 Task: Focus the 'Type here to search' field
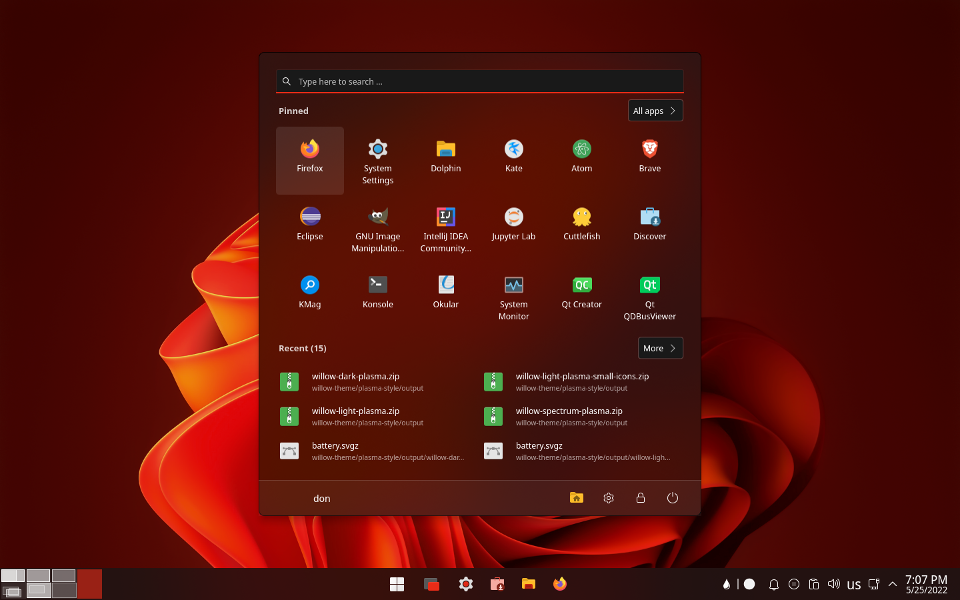pos(480,81)
